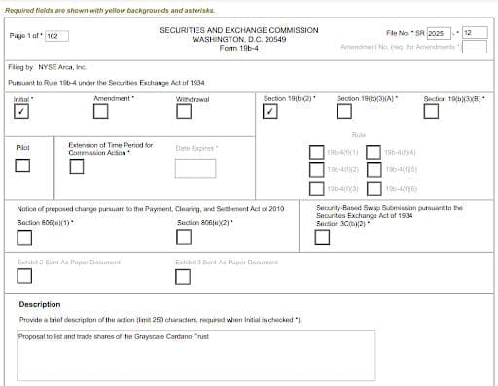
Task: Check the Rule 19b-4(f)(1) checkbox
Action: click(x=317, y=153)
